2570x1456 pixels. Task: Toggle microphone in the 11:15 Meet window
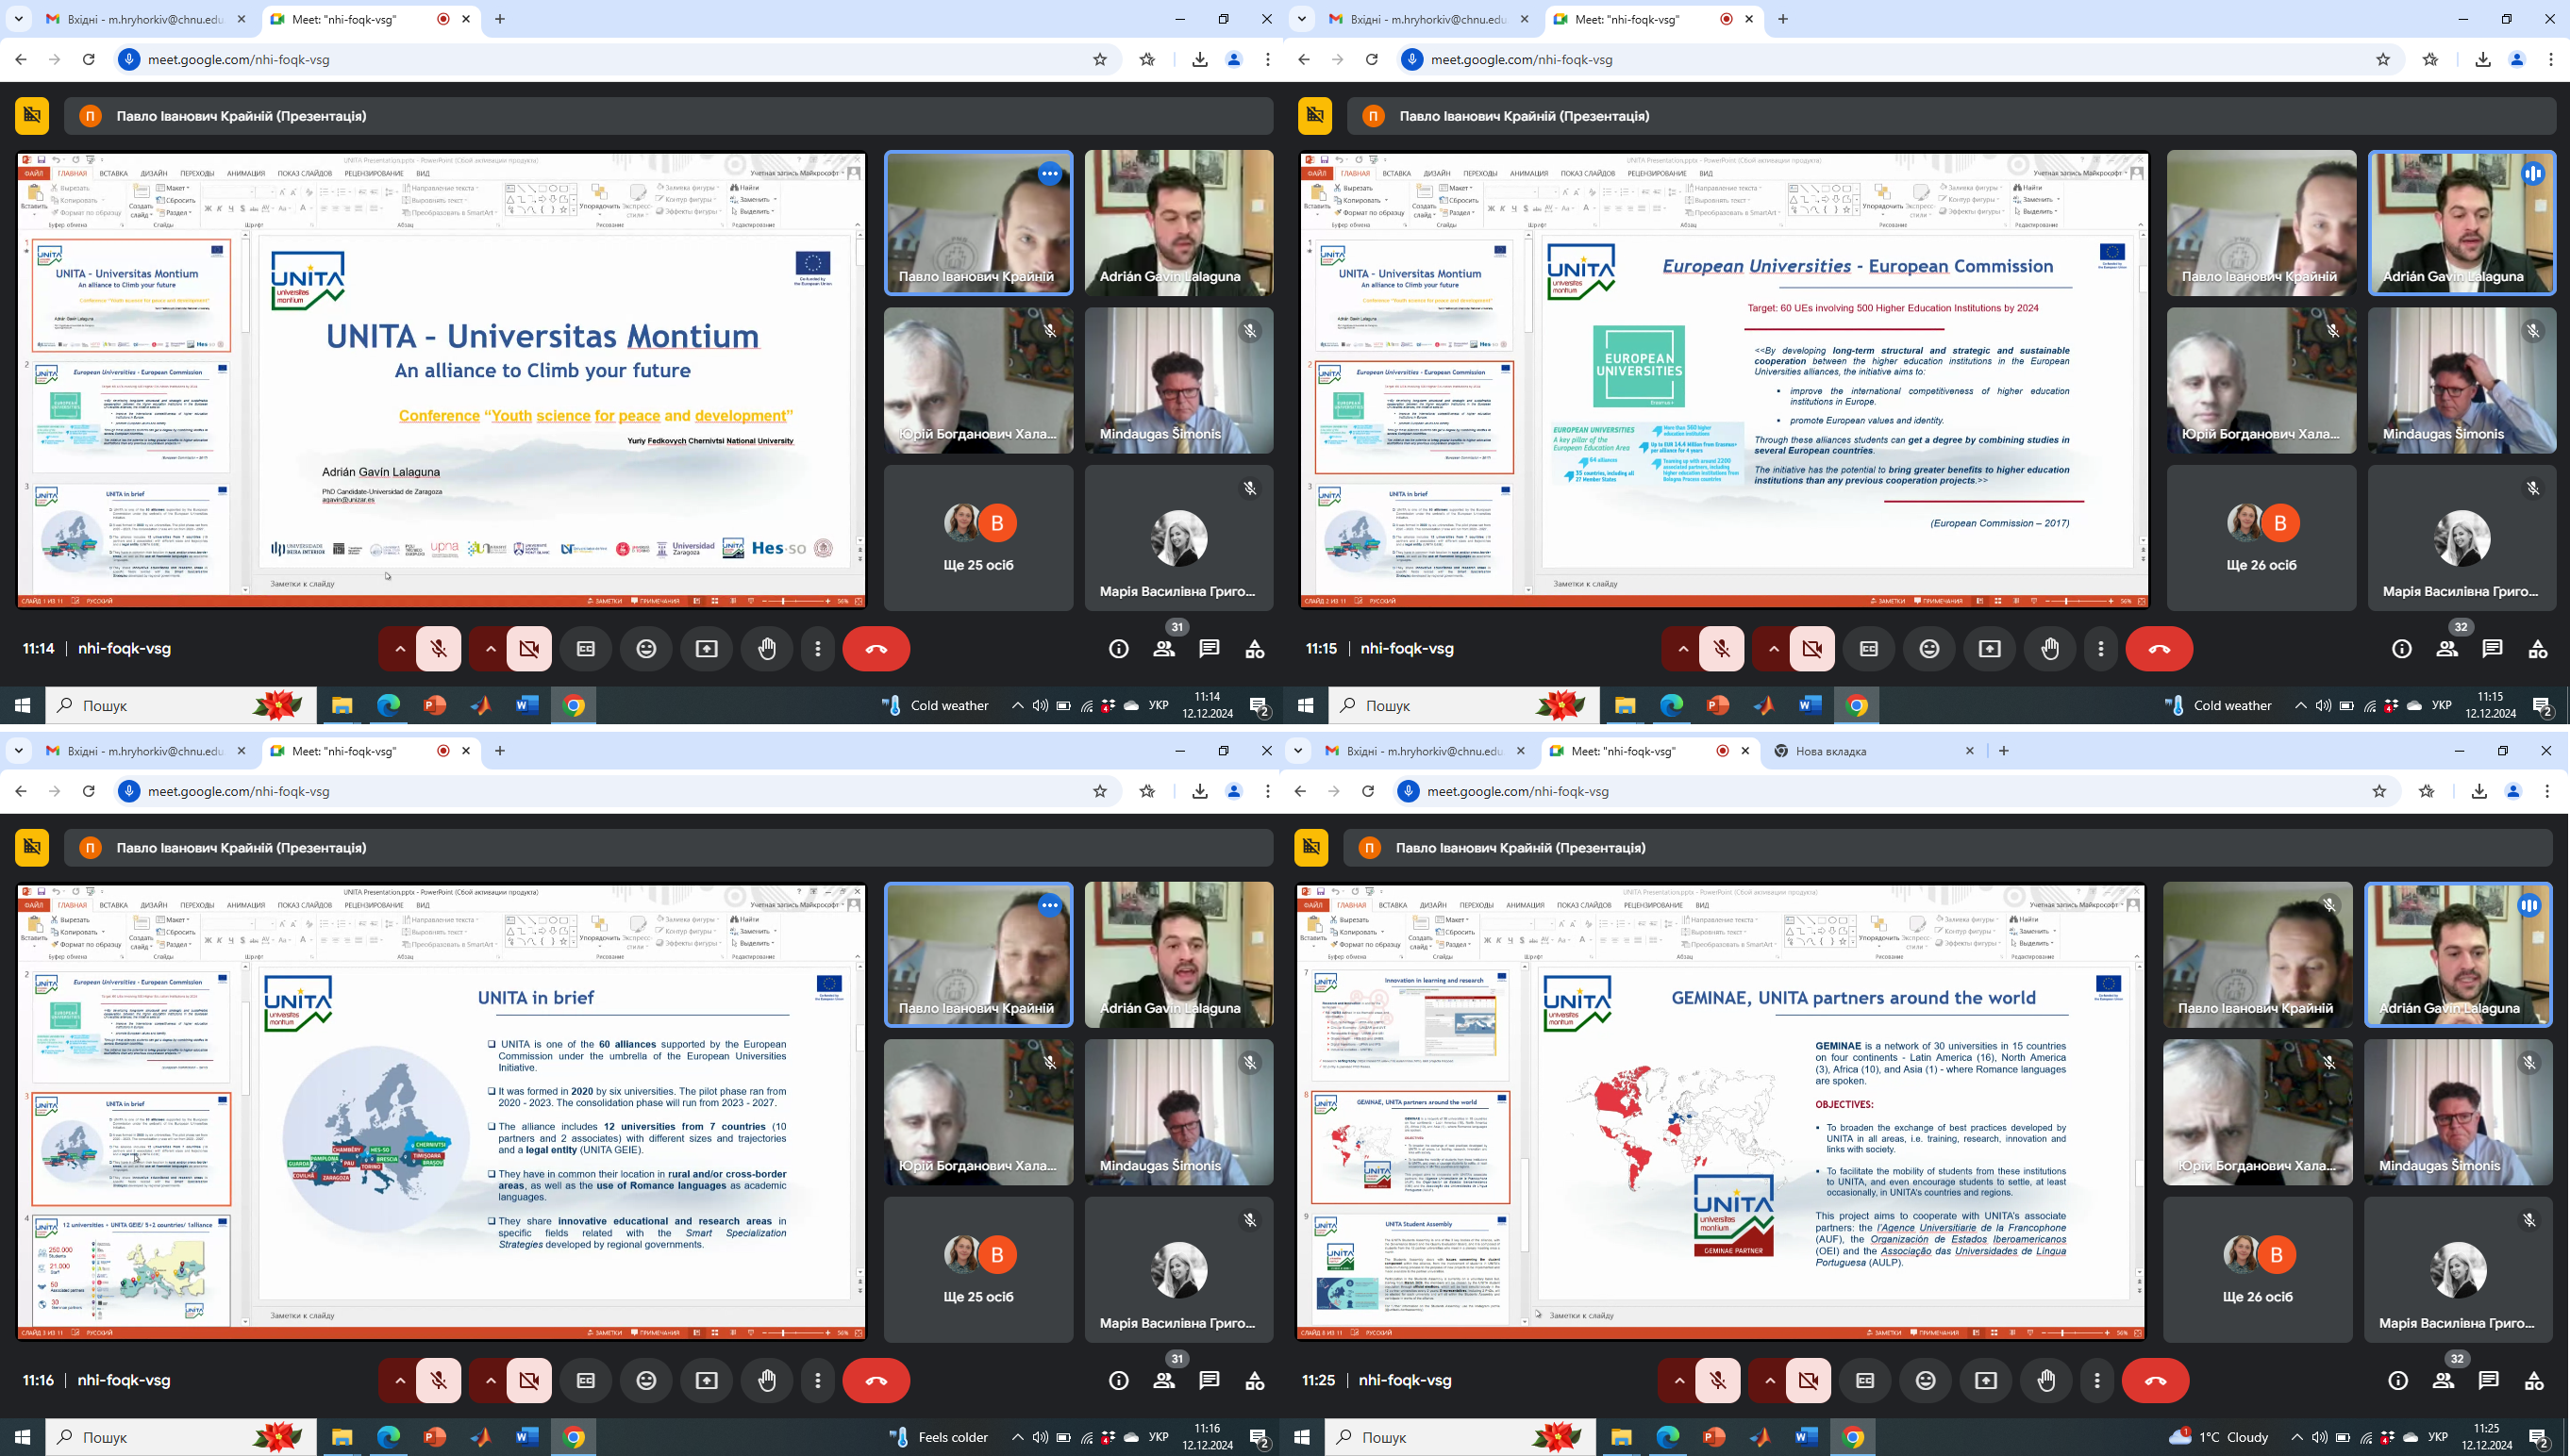click(x=1722, y=649)
